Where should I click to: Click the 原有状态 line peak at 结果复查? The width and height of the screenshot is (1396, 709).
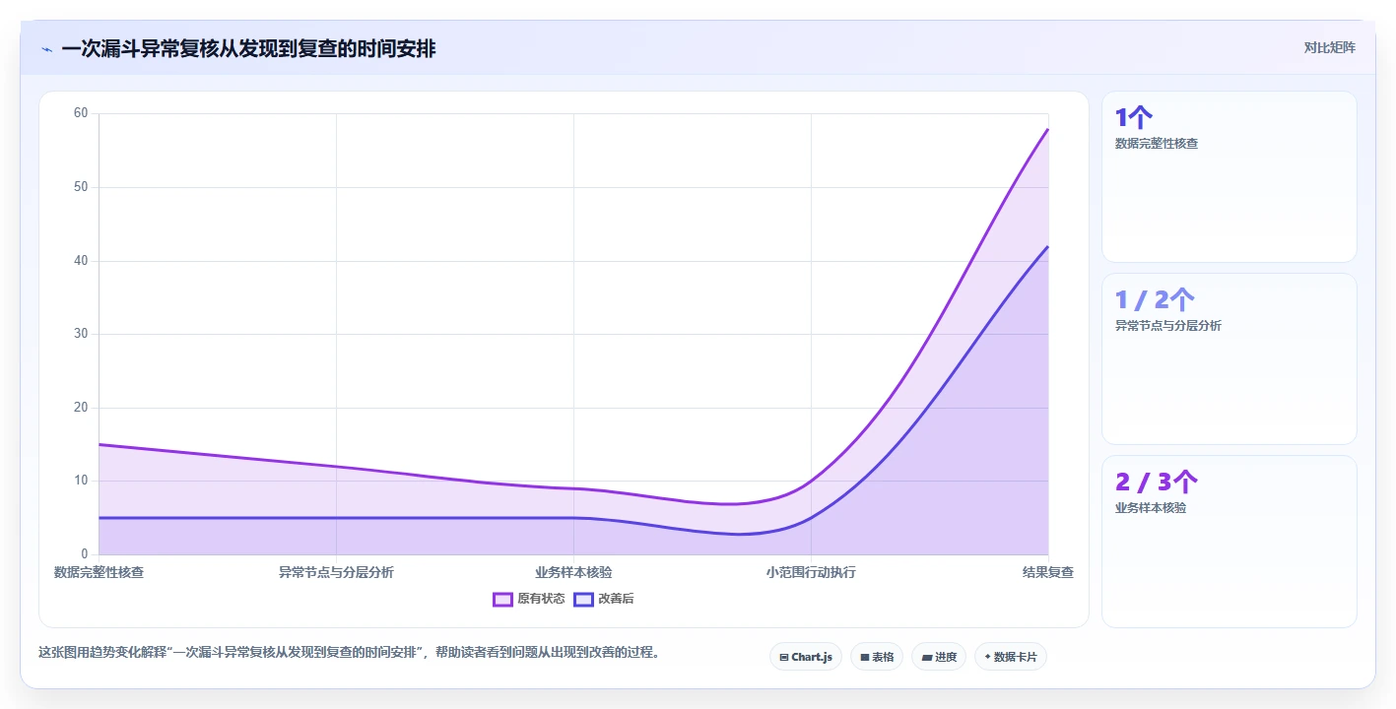coord(1048,129)
